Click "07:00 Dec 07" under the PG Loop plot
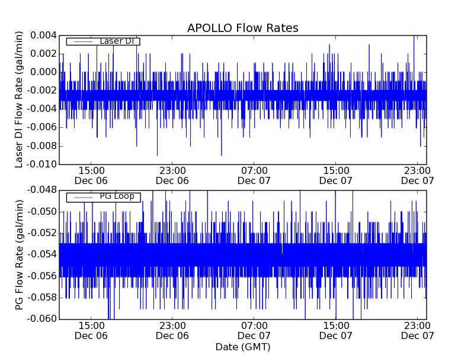This screenshot has width=474, height=355. tap(254, 331)
